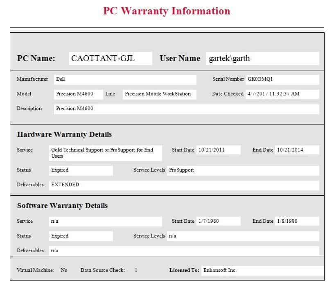Screen dimensions: 334x285
Task: Click the Model field Precision M4600
Action: click(79, 94)
